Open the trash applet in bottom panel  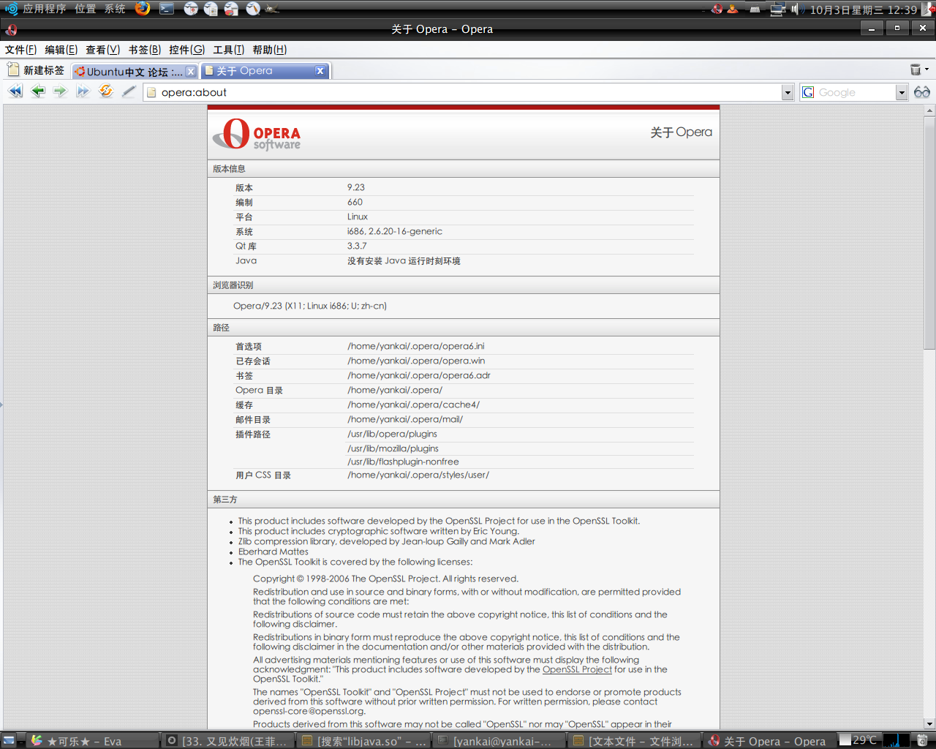tap(922, 740)
